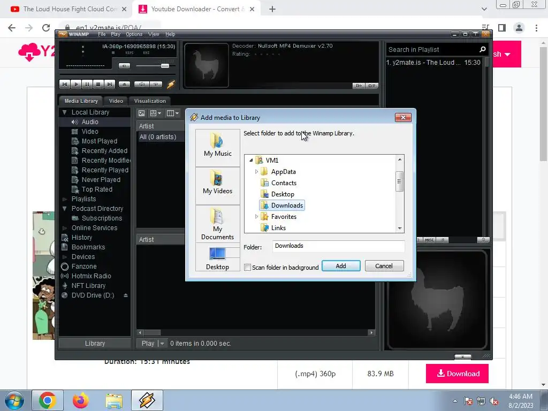Viewport: 548px width, 411px height.
Task: Expand the Playlists tree node
Action: pos(64,199)
